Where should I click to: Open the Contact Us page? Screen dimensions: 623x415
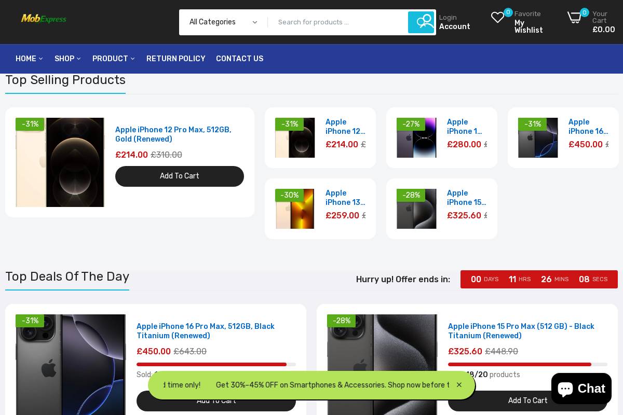pos(239,59)
